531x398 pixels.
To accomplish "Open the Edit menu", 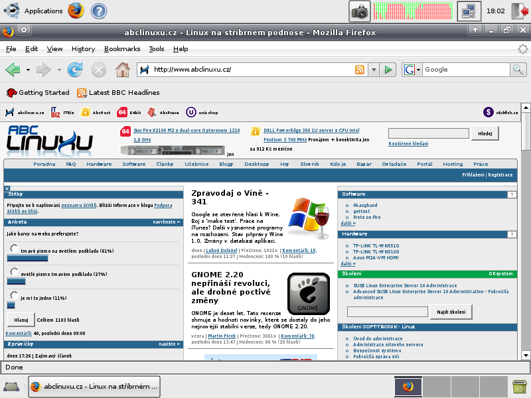I will pyautogui.click(x=31, y=49).
